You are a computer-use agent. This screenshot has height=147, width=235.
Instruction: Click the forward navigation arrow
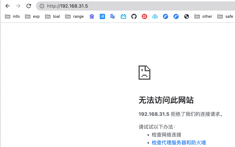point(18,6)
